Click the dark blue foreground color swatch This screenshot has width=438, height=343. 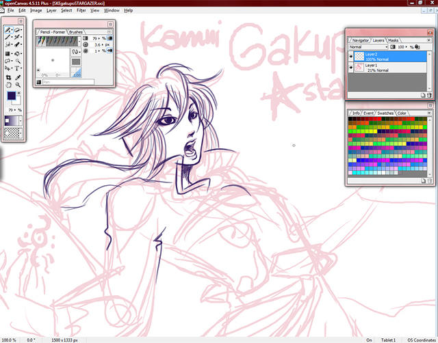[12, 96]
